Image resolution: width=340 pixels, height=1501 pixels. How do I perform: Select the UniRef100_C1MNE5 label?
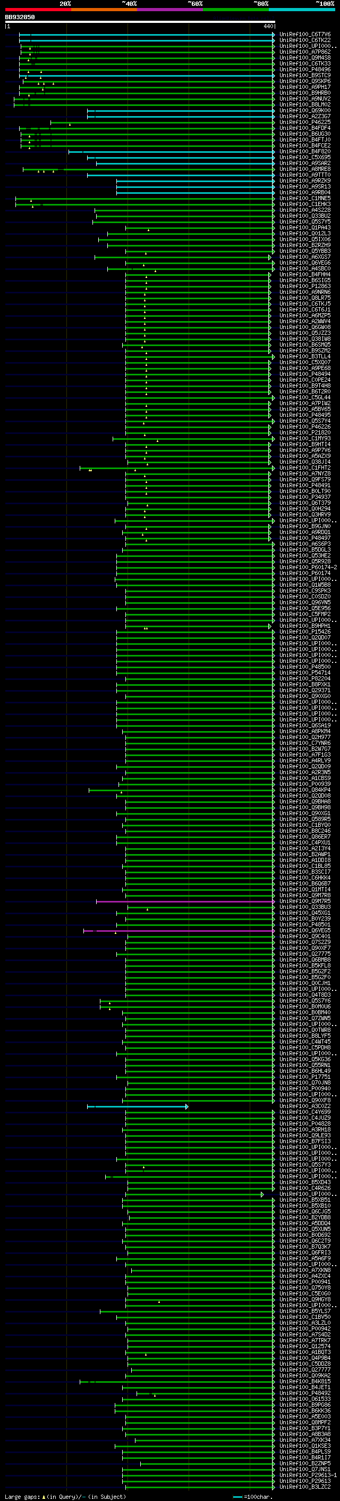304,199
